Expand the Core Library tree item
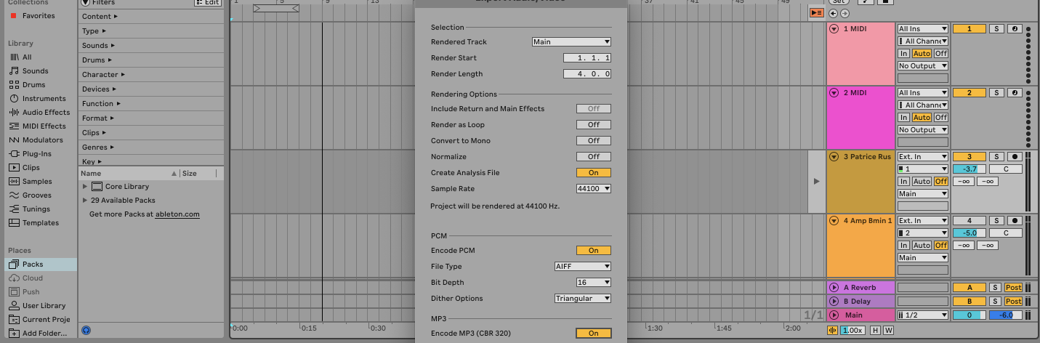Image resolution: width=1040 pixels, height=343 pixels. coord(85,187)
